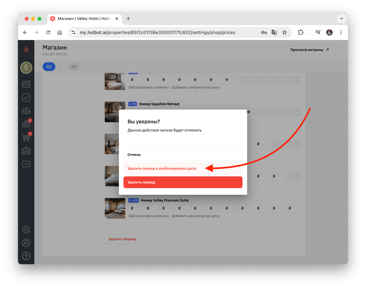
Task: Click Удалить период и разблокировать даты
Action: 183,168
